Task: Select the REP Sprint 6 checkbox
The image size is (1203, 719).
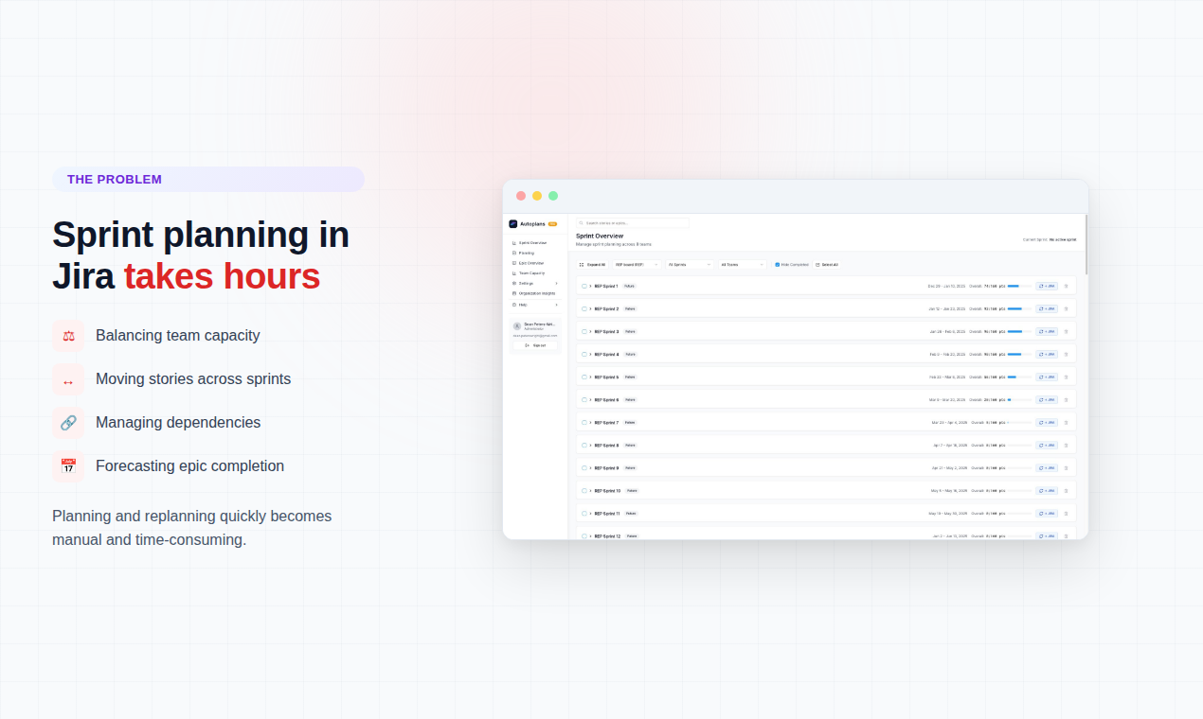Action: [x=584, y=399]
